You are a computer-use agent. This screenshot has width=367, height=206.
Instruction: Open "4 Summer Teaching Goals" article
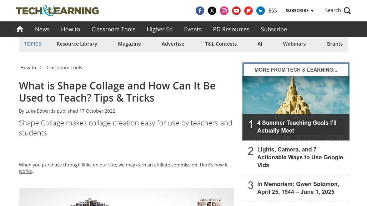pos(297,127)
